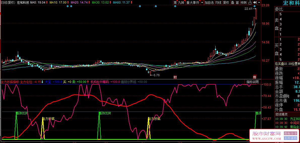Click the 预测 forecast button
Screen dimensions: 300x143
coord(244,3)
